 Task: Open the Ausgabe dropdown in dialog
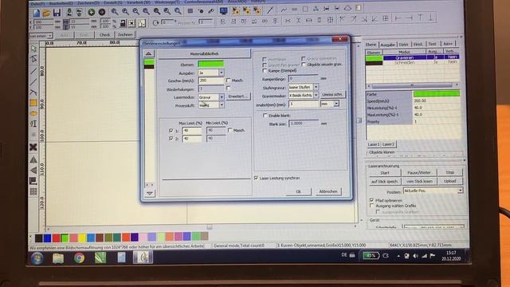point(222,73)
